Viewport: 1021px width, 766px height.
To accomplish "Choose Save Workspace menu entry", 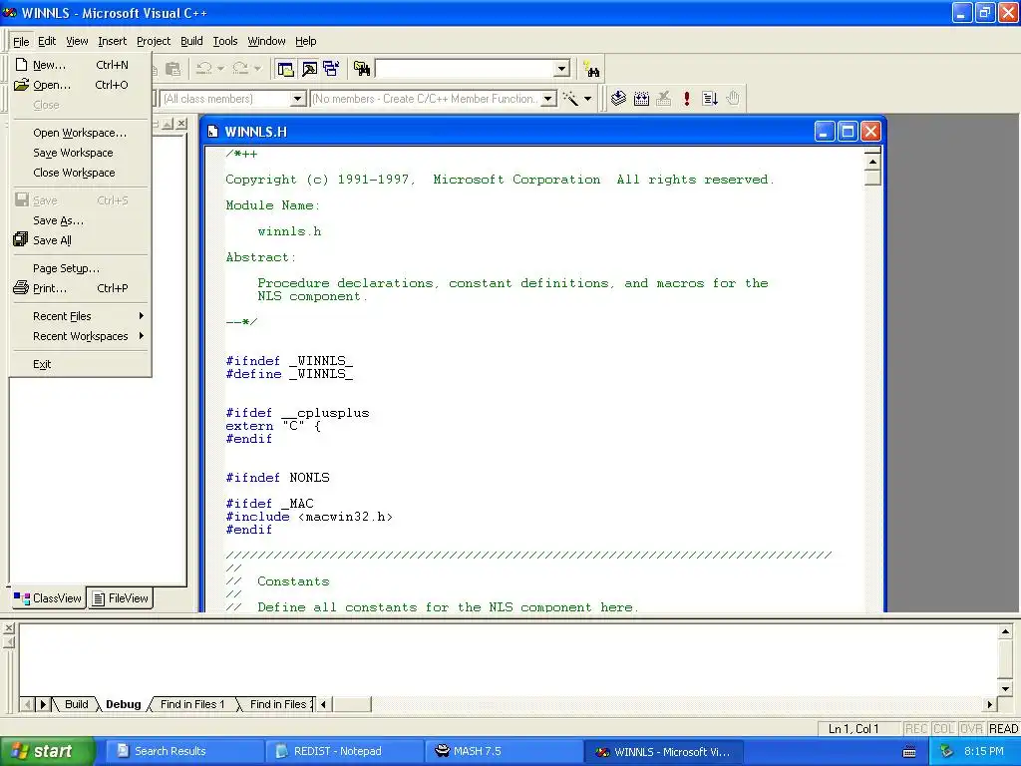I will point(81,153).
